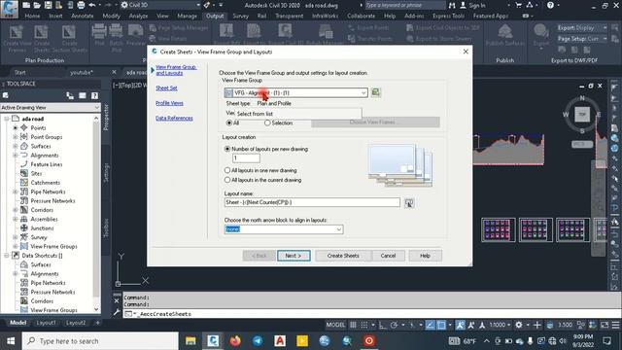Open the Active Drawing View dropdown in Toolspace
Screen dimensions: 622x350
coord(50,108)
